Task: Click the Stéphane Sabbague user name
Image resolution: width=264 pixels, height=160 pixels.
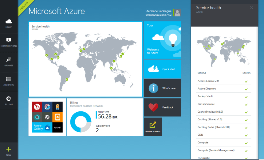Action: click(159, 11)
